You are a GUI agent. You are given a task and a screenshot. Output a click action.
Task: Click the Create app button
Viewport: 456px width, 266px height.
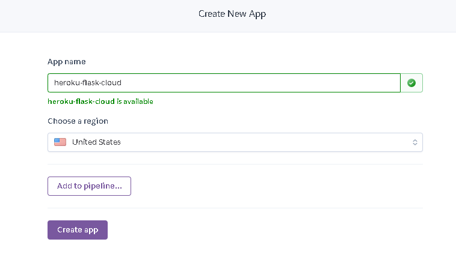78,230
